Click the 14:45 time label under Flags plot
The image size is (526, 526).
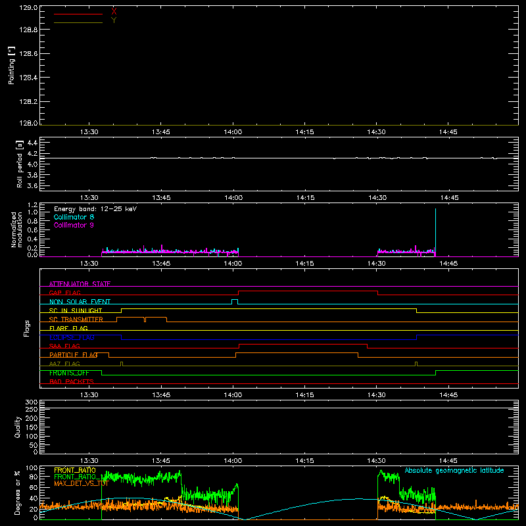pyautogui.click(x=448, y=395)
